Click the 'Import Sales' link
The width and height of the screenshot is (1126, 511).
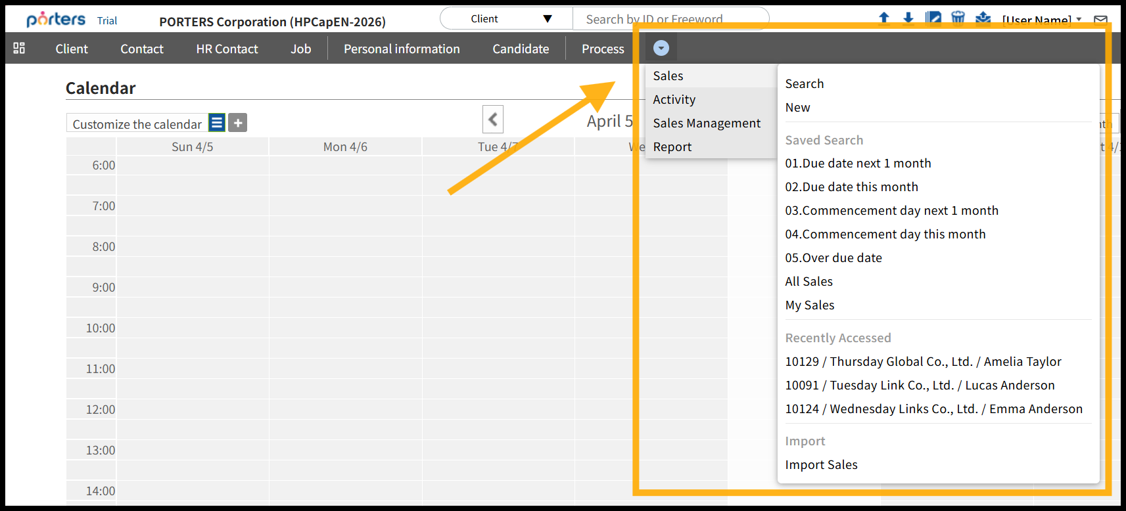coord(821,464)
